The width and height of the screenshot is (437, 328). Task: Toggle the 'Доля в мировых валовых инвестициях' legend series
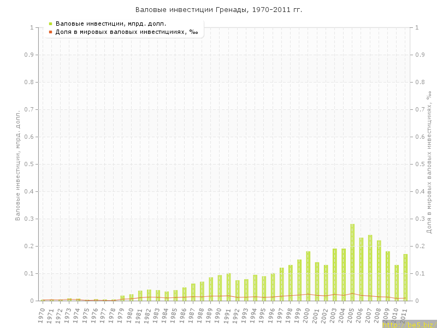(x=127, y=32)
